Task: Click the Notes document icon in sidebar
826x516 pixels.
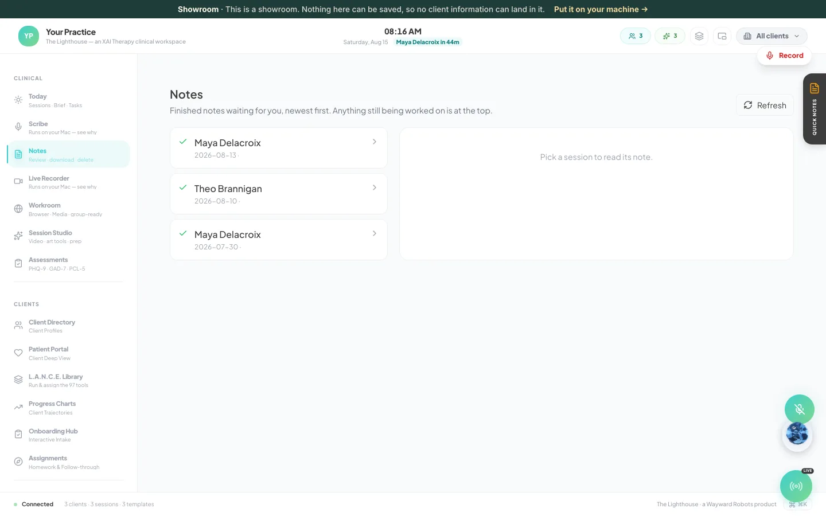Action: [18, 154]
